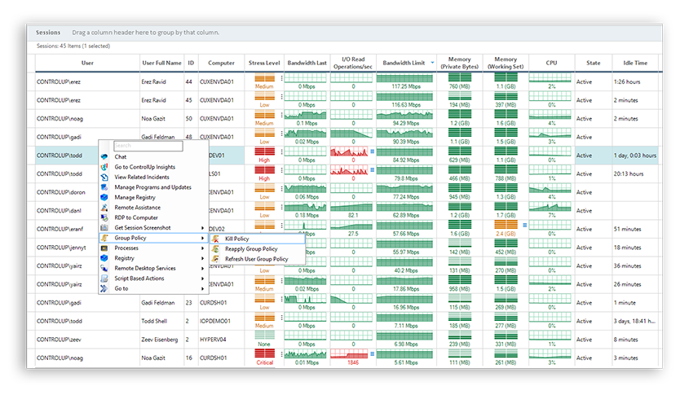Click the Bandwidth Last graph in the ID 50 row
The height and width of the screenshot is (399, 689).
click(306, 115)
